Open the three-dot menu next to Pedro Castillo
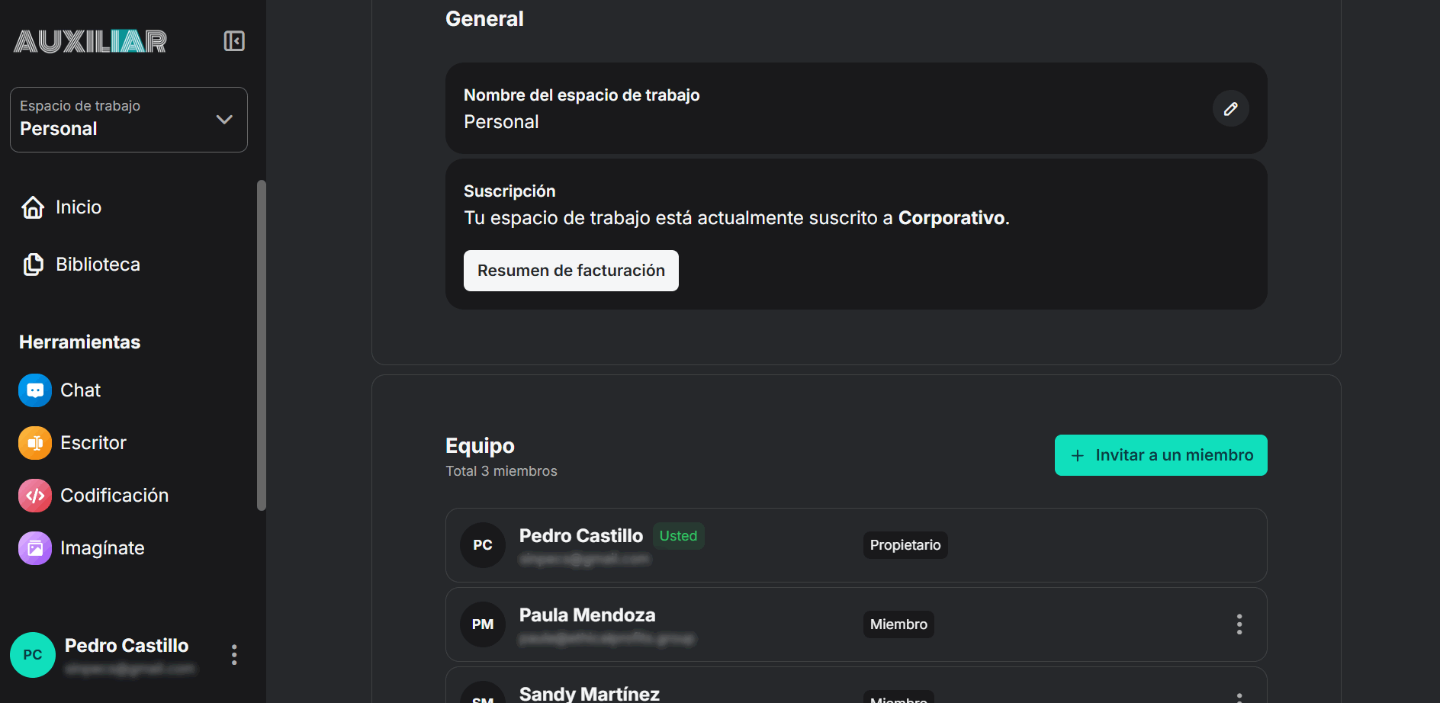This screenshot has height=703, width=1440. (x=233, y=654)
